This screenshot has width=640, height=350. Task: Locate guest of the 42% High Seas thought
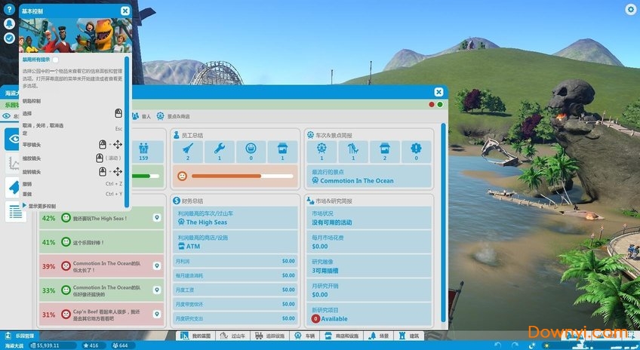tap(157, 218)
